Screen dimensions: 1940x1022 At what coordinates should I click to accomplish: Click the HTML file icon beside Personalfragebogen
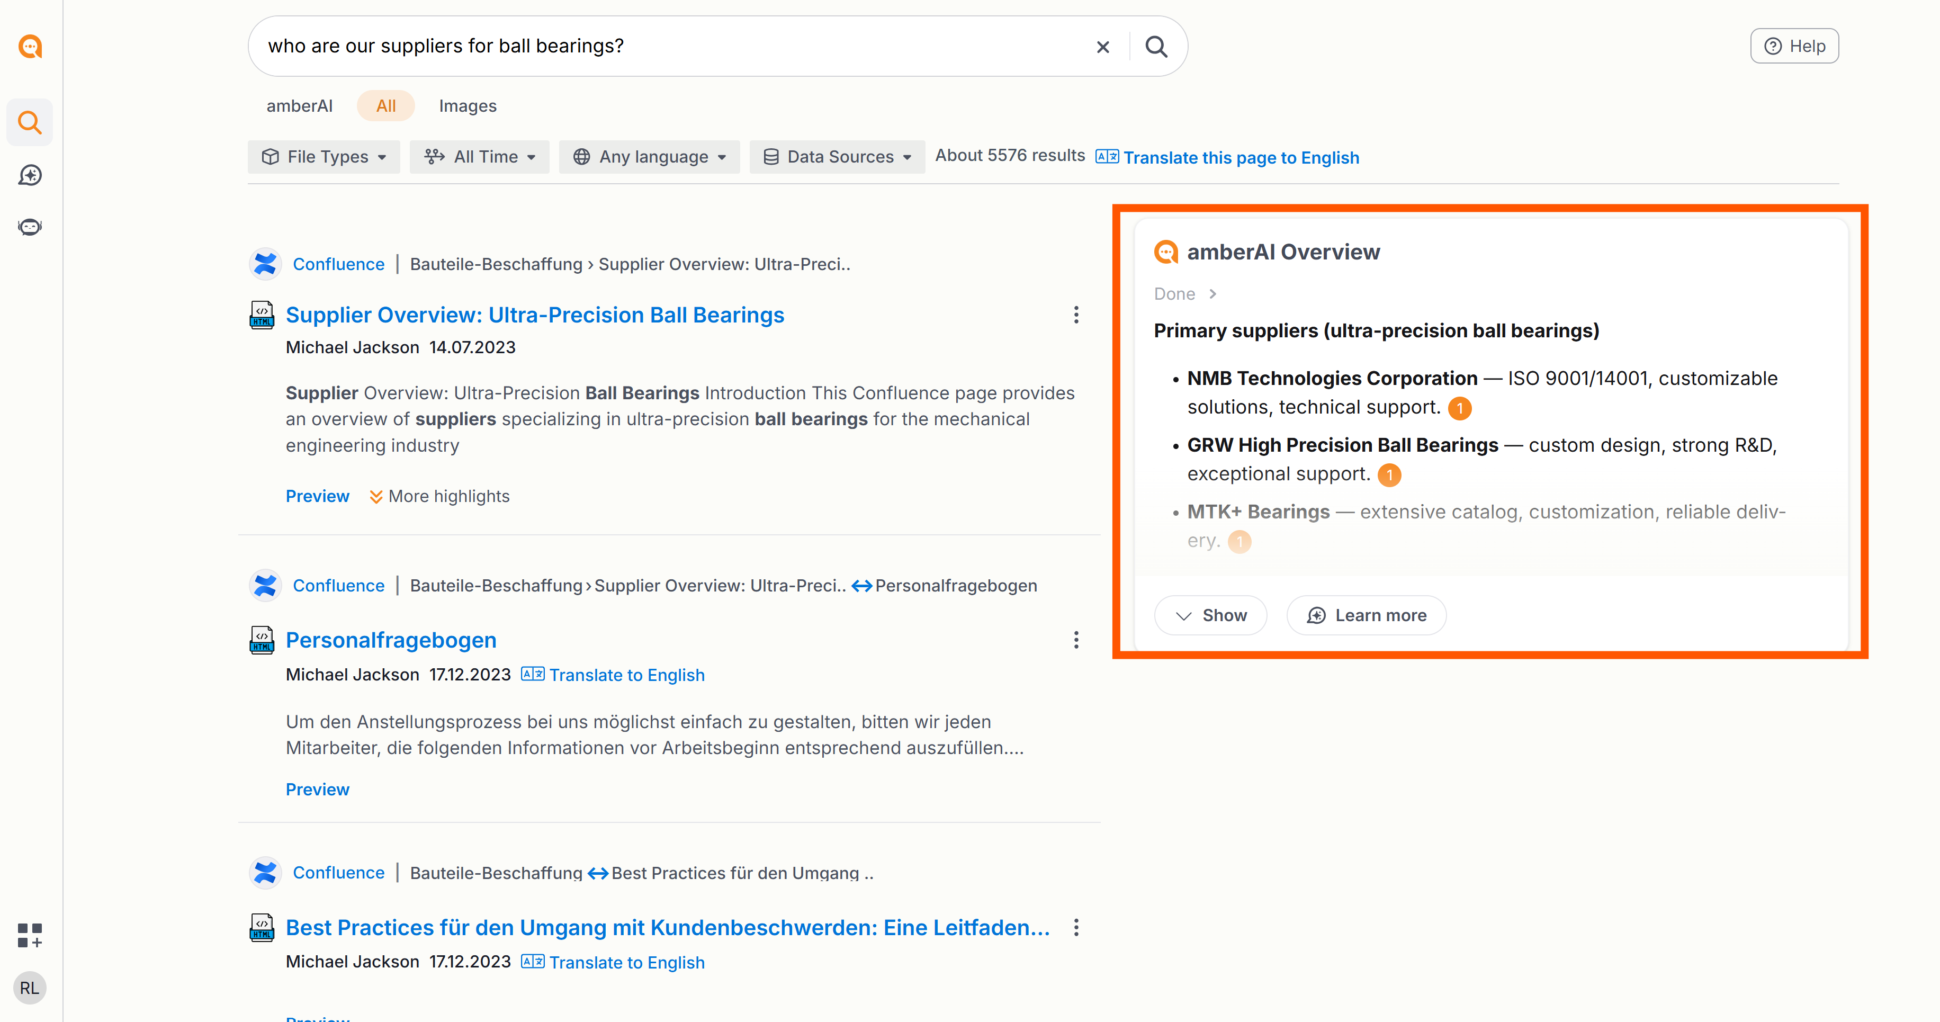tap(262, 640)
